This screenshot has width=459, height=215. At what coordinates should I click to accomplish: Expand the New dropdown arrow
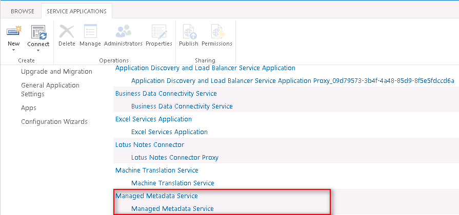[14, 50]
